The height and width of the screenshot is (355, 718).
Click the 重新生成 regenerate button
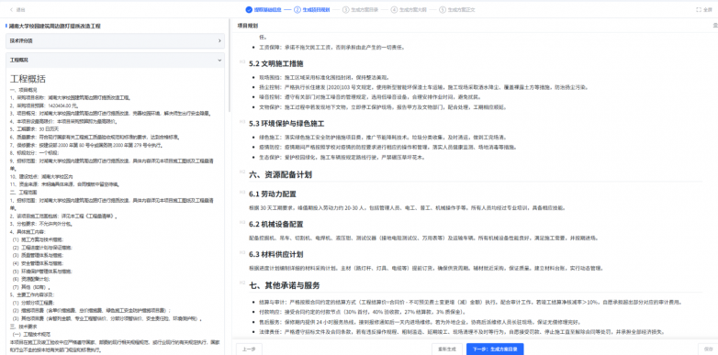(x=447, y=349)
